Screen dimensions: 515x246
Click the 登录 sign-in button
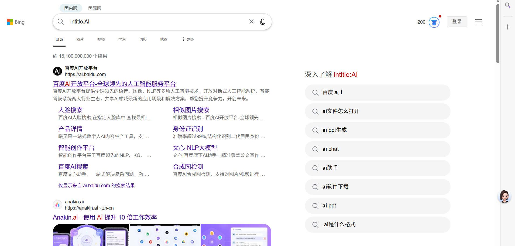click(457, 22)
